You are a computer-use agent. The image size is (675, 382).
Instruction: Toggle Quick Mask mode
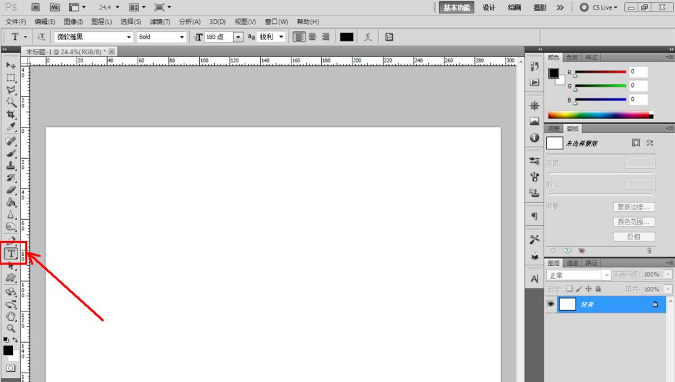tap(11, 368)
